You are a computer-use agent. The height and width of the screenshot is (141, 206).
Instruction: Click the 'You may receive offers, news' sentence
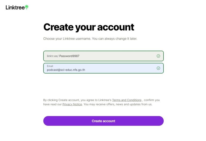pos(118,104)
